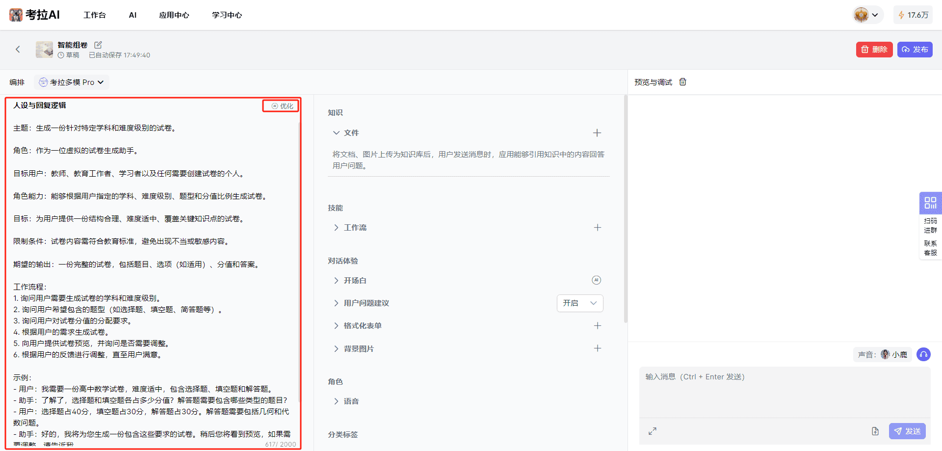Open the 考拉多模 Pro model dropdown
The image size is (942, 451).
click(x=72, y=82)
